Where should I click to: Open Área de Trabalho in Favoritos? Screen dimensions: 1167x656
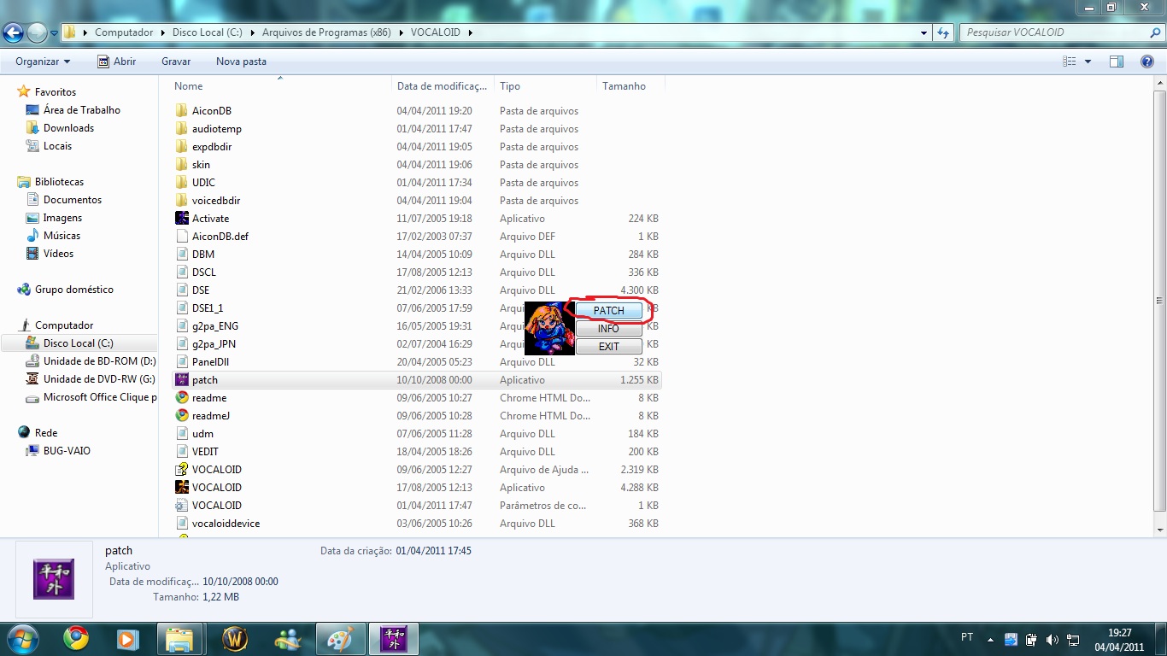[82, 109]
